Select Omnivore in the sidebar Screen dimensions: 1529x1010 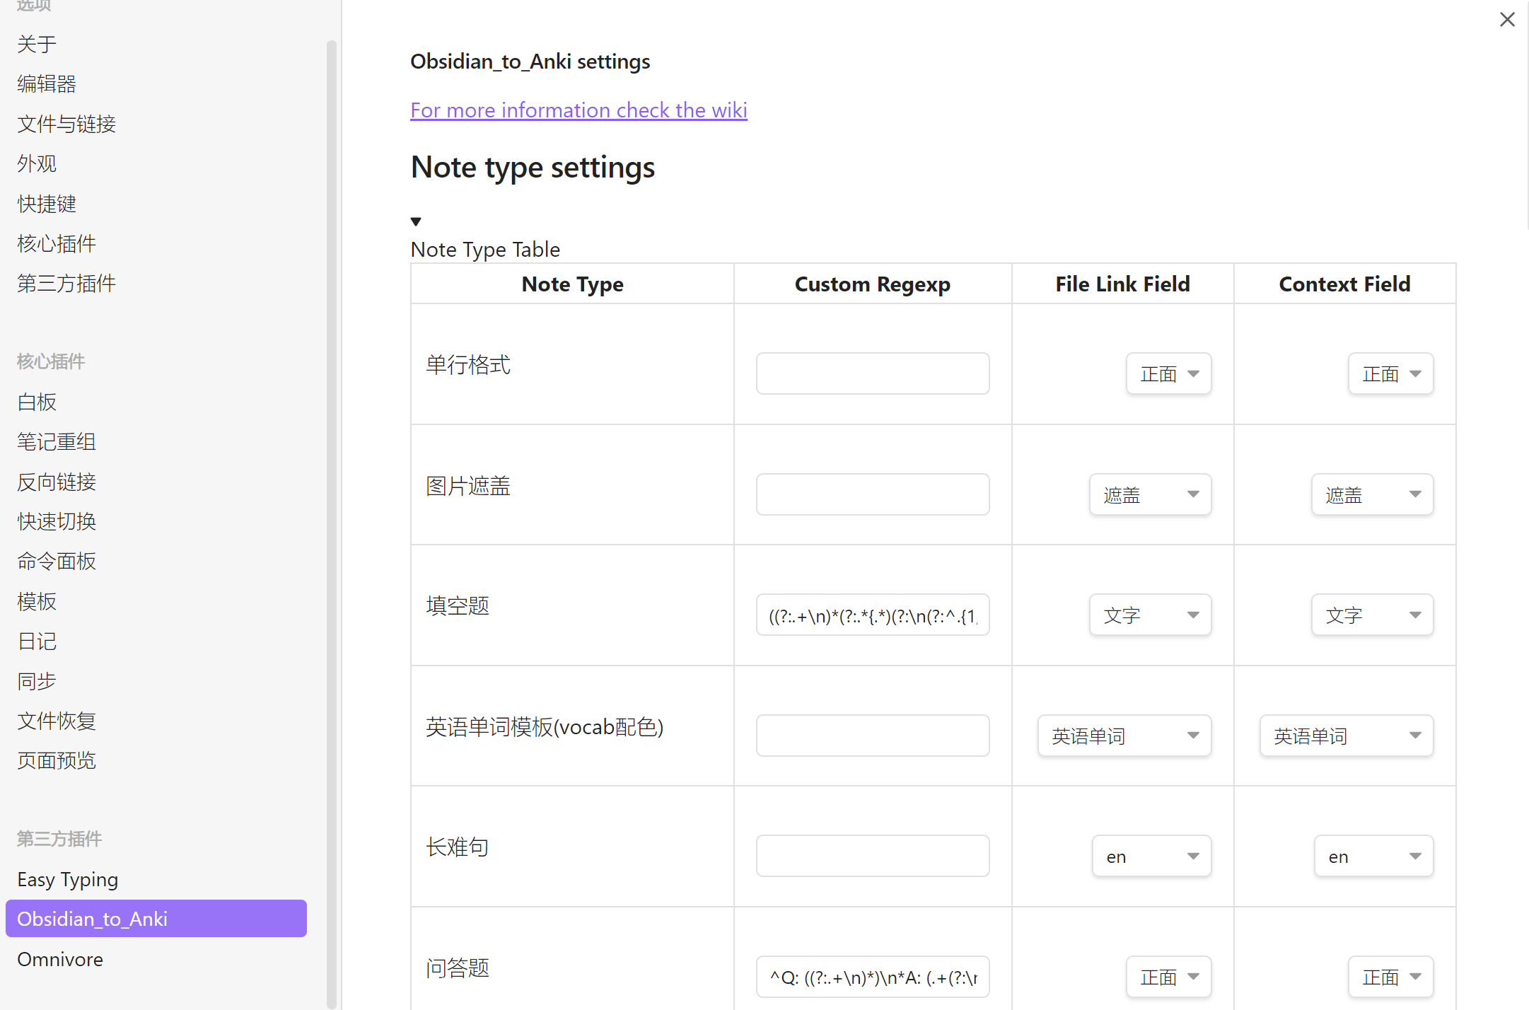60,959
